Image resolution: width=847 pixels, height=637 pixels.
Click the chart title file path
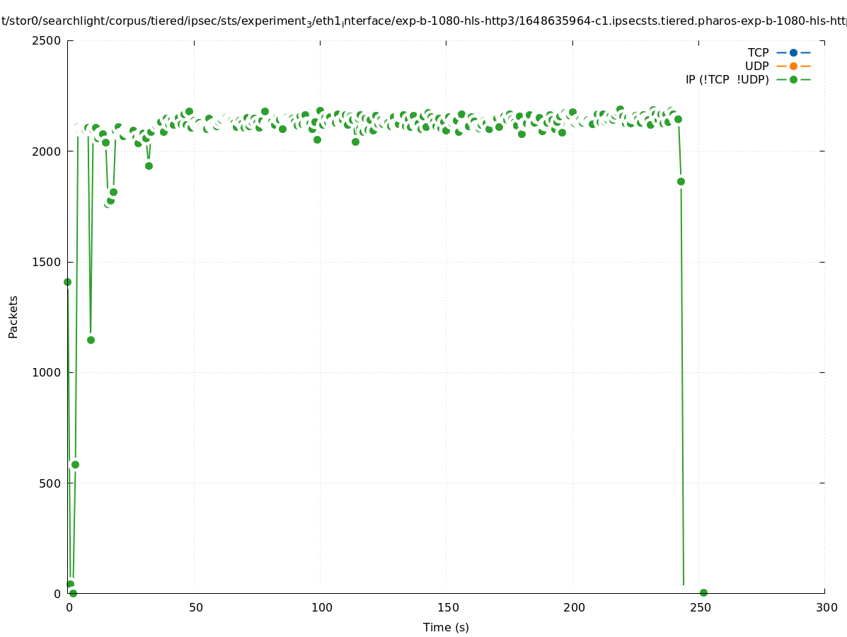coord(423,21)
